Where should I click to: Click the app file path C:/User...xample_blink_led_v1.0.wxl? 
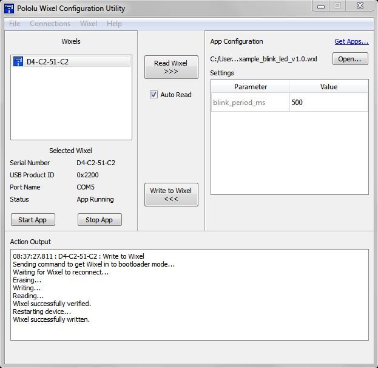click(263, 59)
